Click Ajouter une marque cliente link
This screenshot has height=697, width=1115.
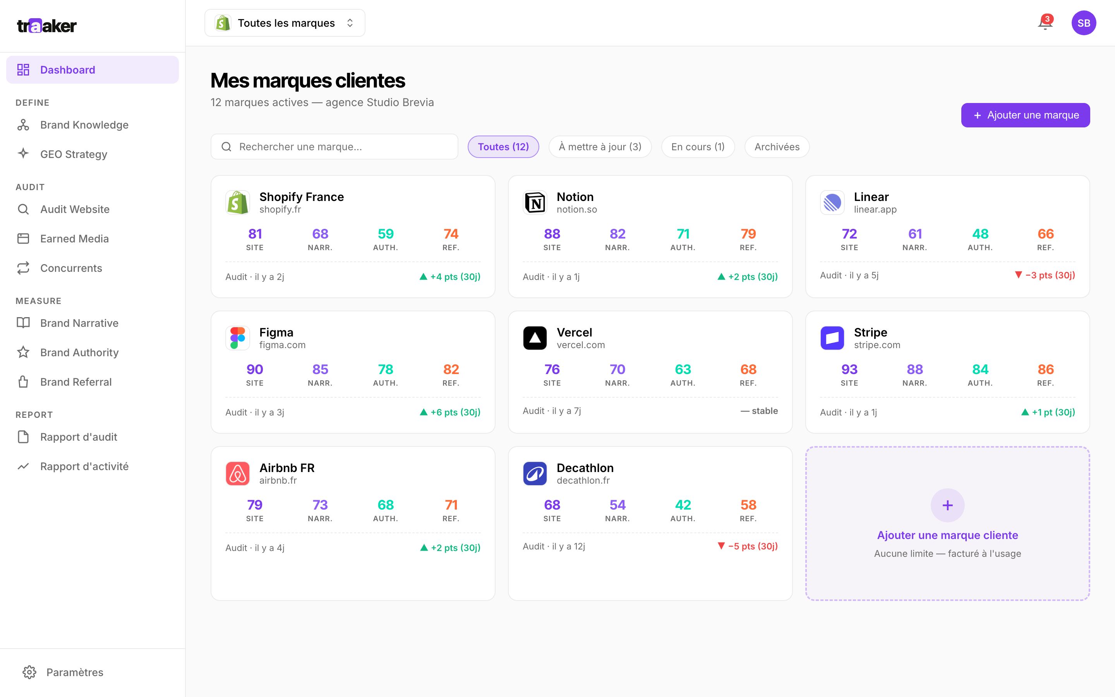click(x=947, y=535)
